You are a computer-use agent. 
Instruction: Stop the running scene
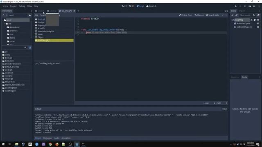pyautogui.click(x=245, y=6)
